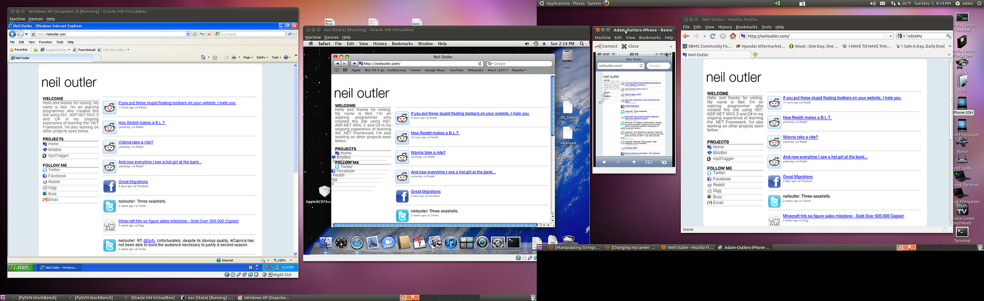Open the Devices menu of the Windows XP VM
This screenshot has width=984, height=301.
(35, 19)
